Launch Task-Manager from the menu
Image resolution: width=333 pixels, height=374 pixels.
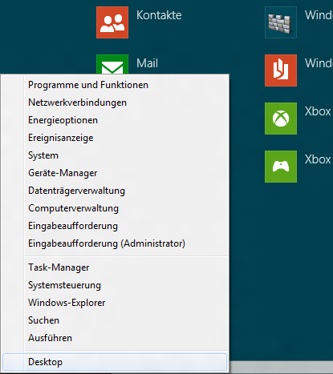pyautogui.click(x=115, y=267)
